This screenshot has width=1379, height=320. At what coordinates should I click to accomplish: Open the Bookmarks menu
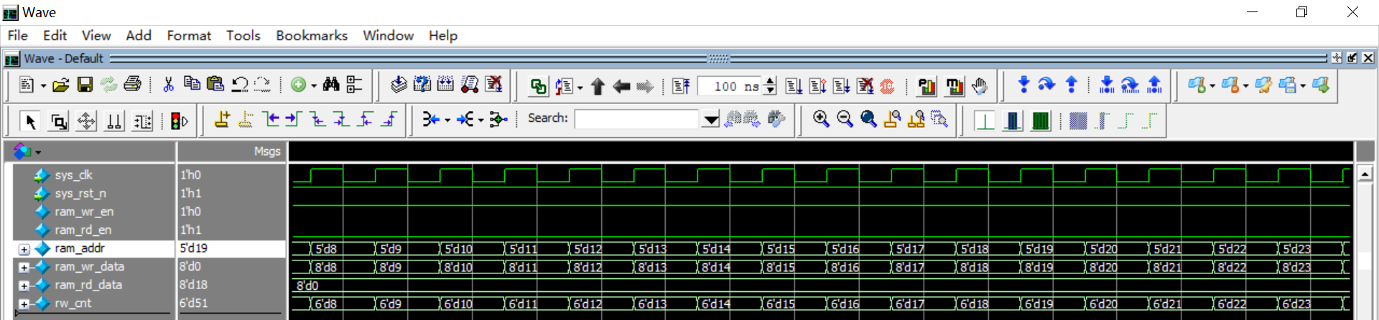pos(312,35)
